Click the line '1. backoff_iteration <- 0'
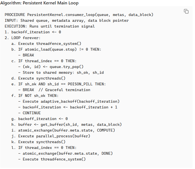 (x=33, y=32)
